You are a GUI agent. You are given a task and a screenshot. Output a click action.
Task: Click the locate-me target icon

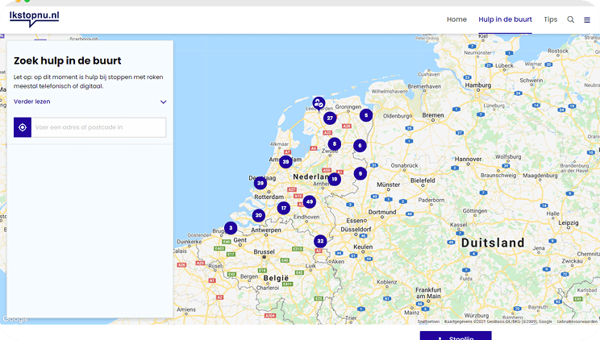[x=23, y=127]
